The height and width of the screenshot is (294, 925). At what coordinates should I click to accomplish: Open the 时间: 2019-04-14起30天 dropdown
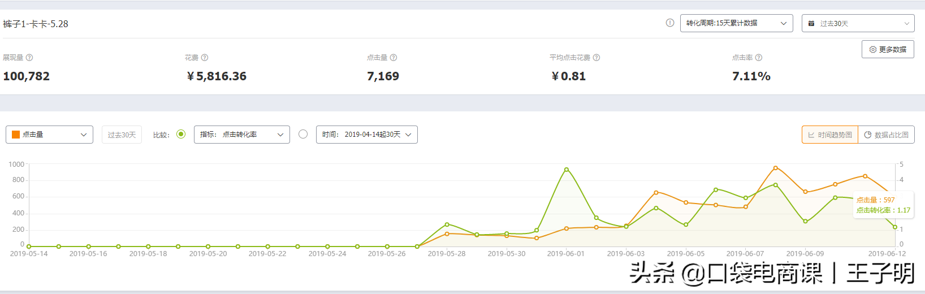click(366, 135)
